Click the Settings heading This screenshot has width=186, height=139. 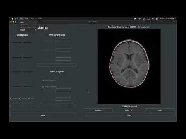point(43,28)
